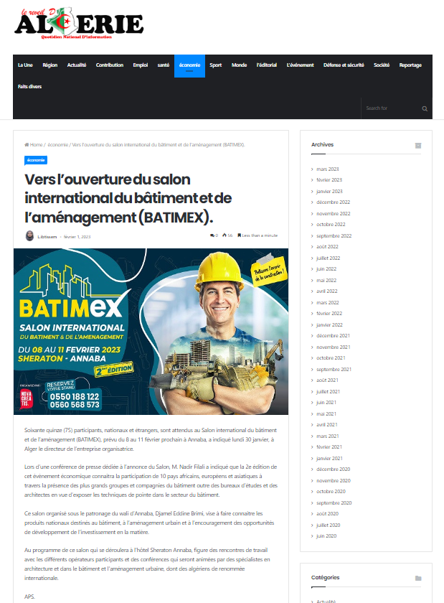The width and height of the screenshot is (444, 603).
Task: Click the Archives widget icon
Action: [418, 145]
